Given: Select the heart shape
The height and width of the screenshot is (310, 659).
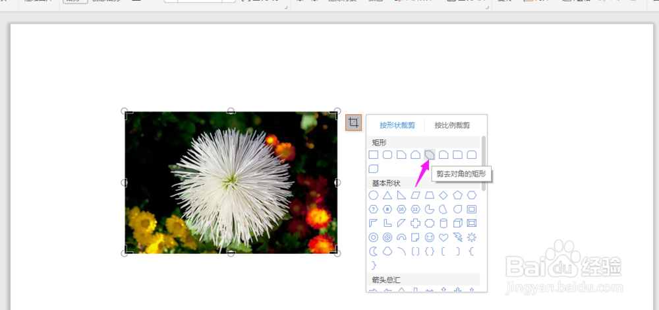Looking at the screenshot, I should [444, 237].
